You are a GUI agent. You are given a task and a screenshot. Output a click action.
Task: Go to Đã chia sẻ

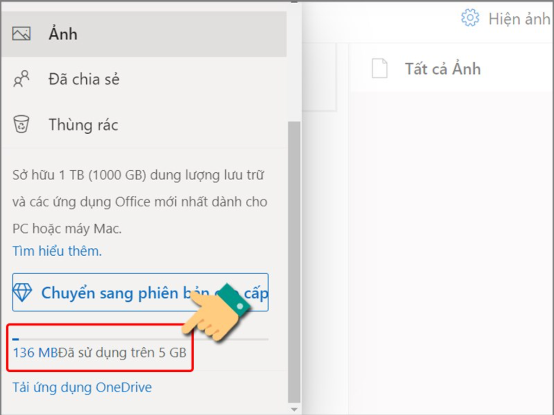click(x=144, y=79)
